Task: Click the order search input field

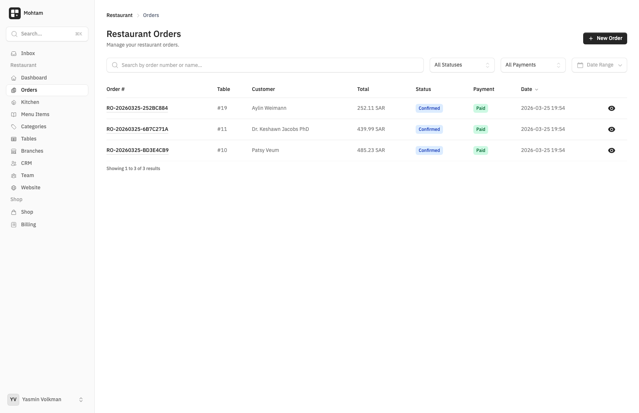Action: [264, 65]
